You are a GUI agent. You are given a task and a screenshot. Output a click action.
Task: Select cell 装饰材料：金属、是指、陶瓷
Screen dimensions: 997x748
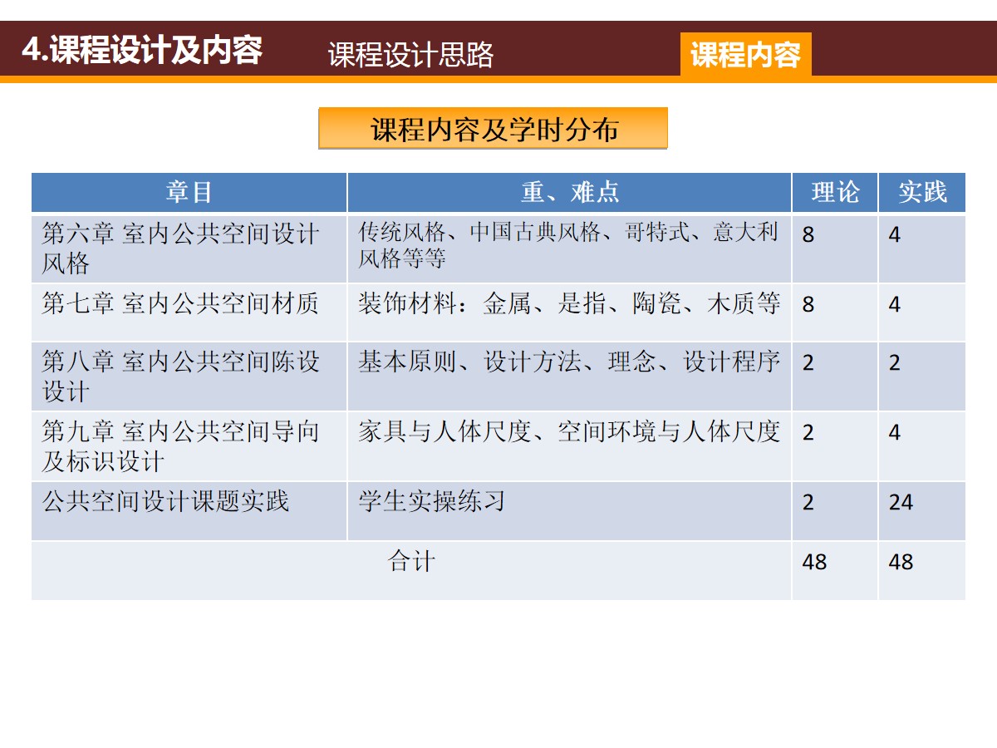569,312
